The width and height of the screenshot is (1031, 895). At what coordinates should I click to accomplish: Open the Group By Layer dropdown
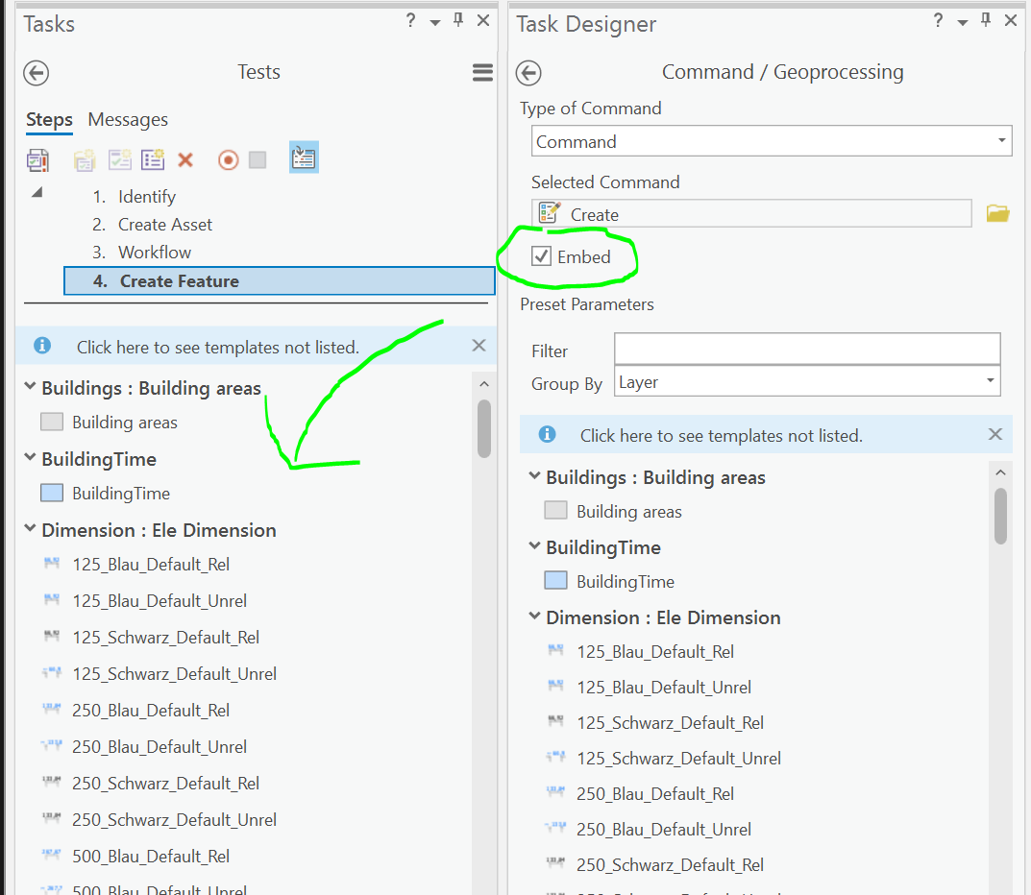click(x=991, y=381)
